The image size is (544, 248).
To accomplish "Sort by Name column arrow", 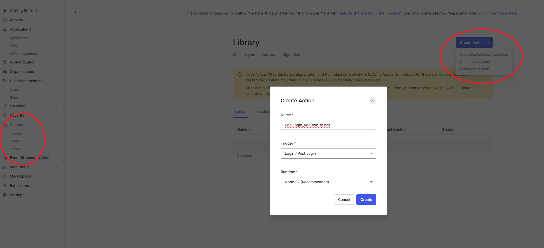I will 250,129.
